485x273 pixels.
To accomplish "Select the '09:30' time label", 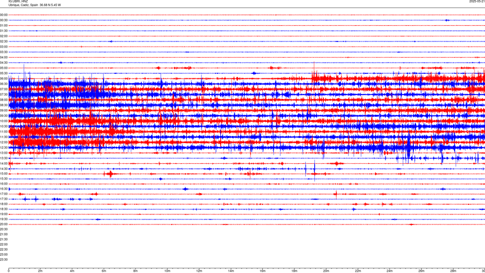I will click(4, 116).
